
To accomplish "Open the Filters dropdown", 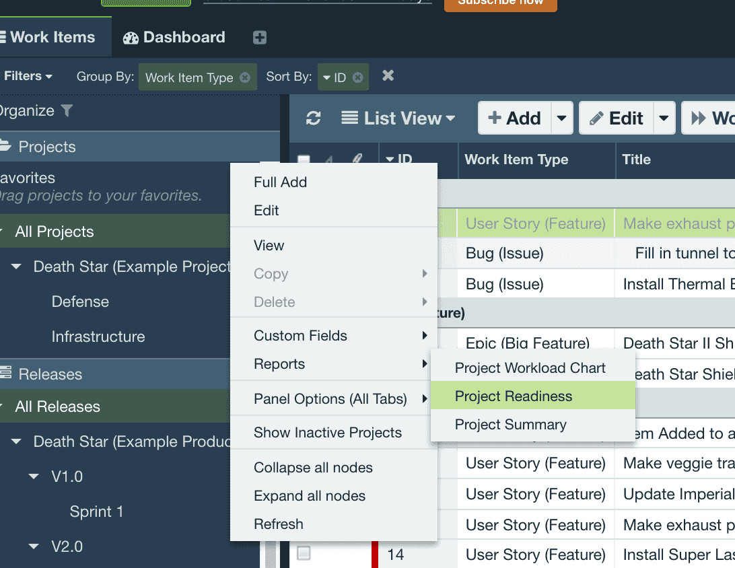I will pyautogui.click(x=28, y=76).
